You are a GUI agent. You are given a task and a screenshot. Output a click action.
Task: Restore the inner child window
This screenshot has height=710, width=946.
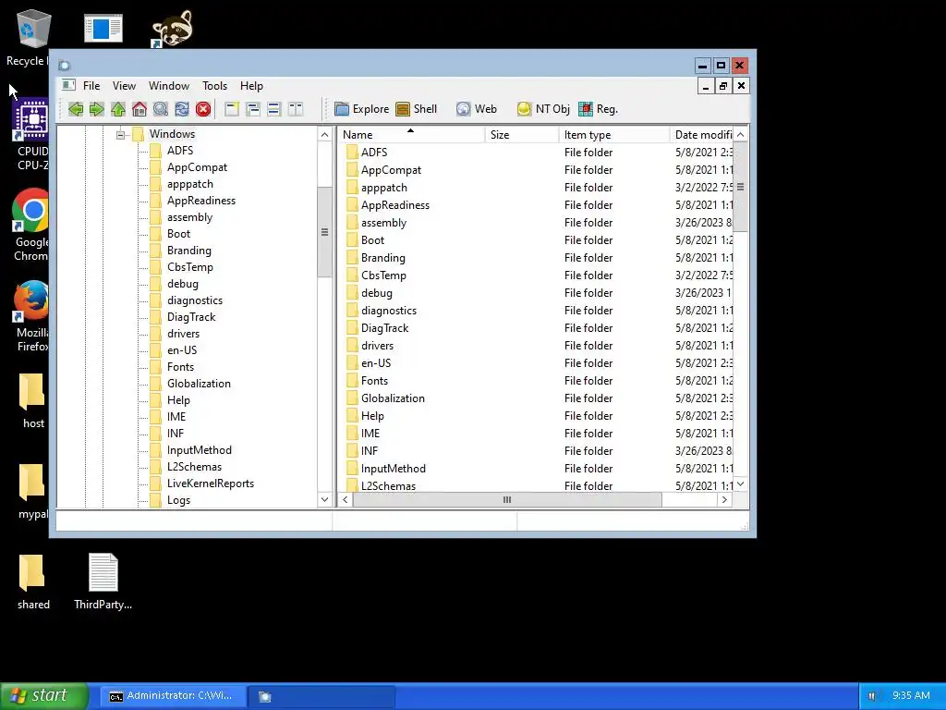click(x=722, y=86)
